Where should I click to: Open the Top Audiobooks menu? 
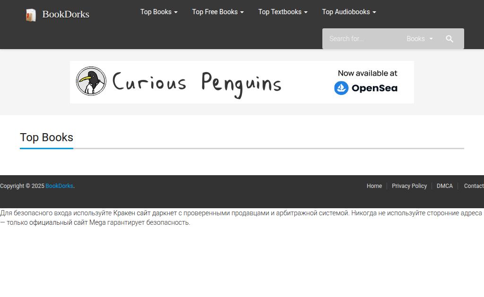349,12
